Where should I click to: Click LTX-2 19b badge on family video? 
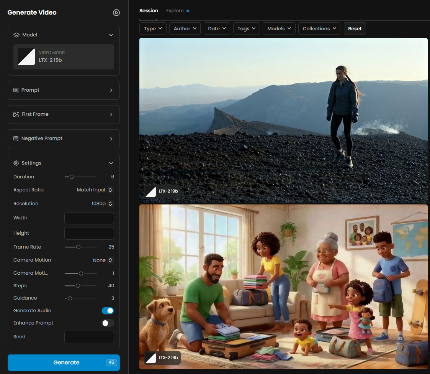pyautogui.click(x=162, y=358)
